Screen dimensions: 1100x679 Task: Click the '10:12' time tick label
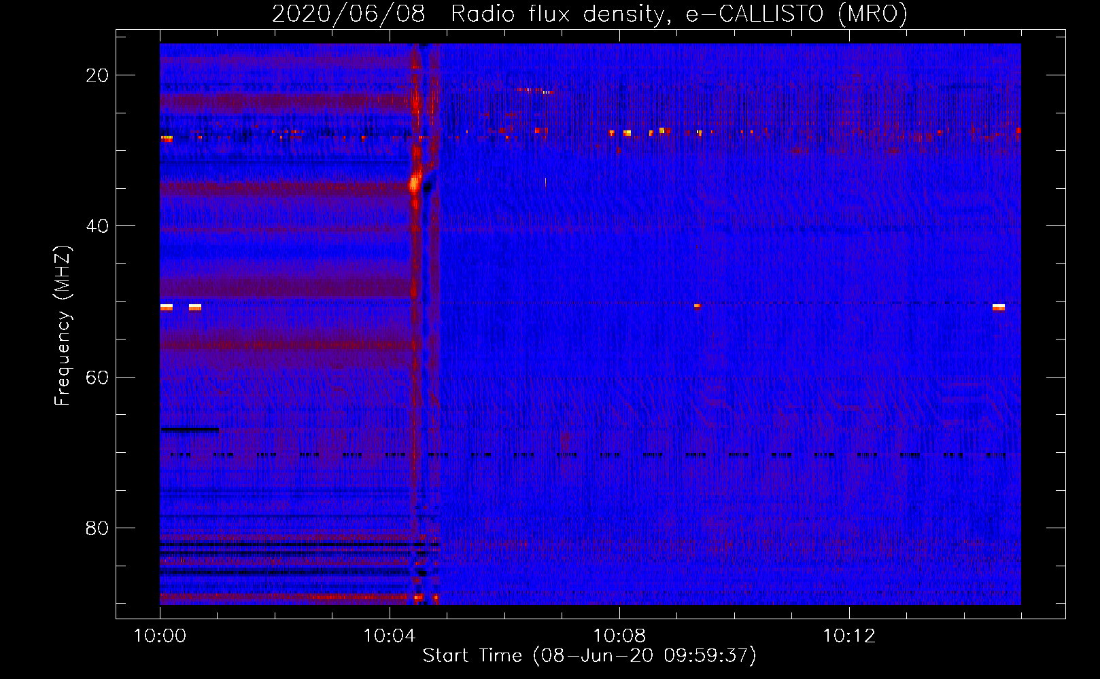pos(849,636)
